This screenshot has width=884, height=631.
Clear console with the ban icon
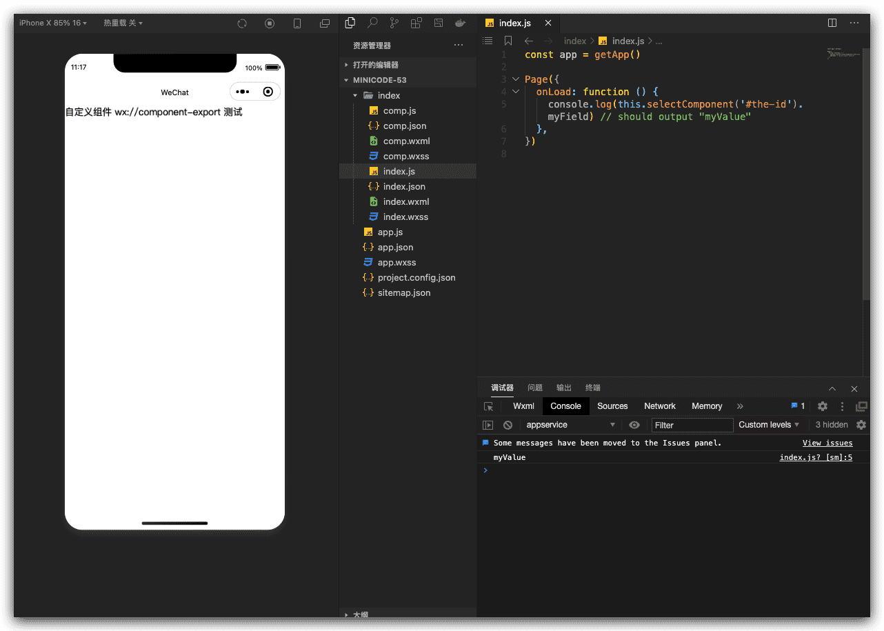[x=508, y=425]
